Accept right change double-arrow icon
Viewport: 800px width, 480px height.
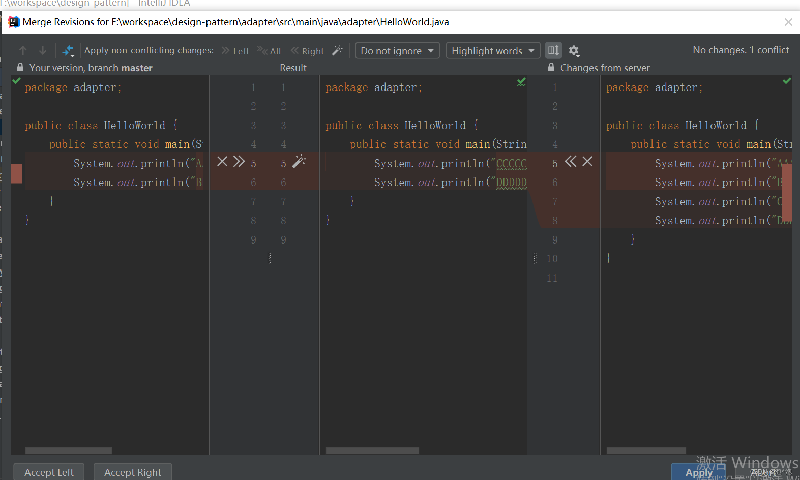pyautogui.click(x=571, y=162)
